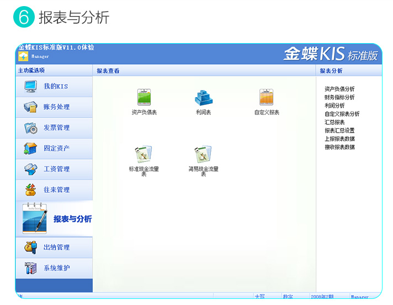Open 账务处理 module in sidebar

(x=54, y=107)
